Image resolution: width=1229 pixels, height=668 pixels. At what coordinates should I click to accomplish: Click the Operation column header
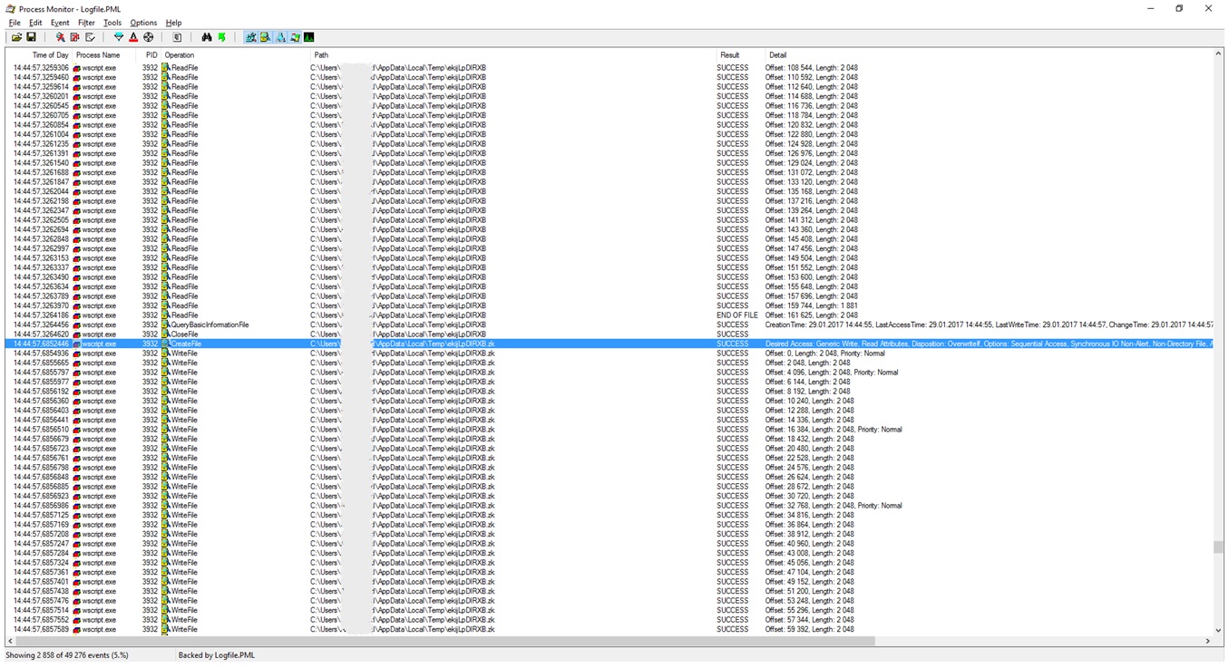[x=180, y=55]
